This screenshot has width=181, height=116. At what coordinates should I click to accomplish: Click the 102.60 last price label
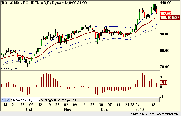(x=166, y=14)
